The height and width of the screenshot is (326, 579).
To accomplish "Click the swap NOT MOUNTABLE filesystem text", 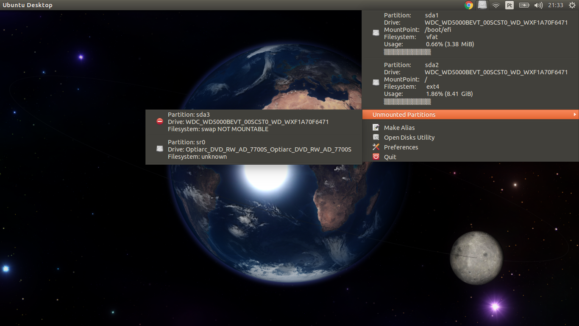I will [x=235, y=129].
